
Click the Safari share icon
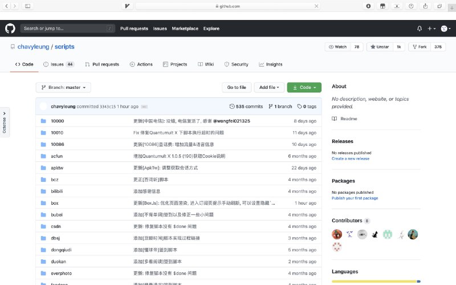[x=425, y=6]
